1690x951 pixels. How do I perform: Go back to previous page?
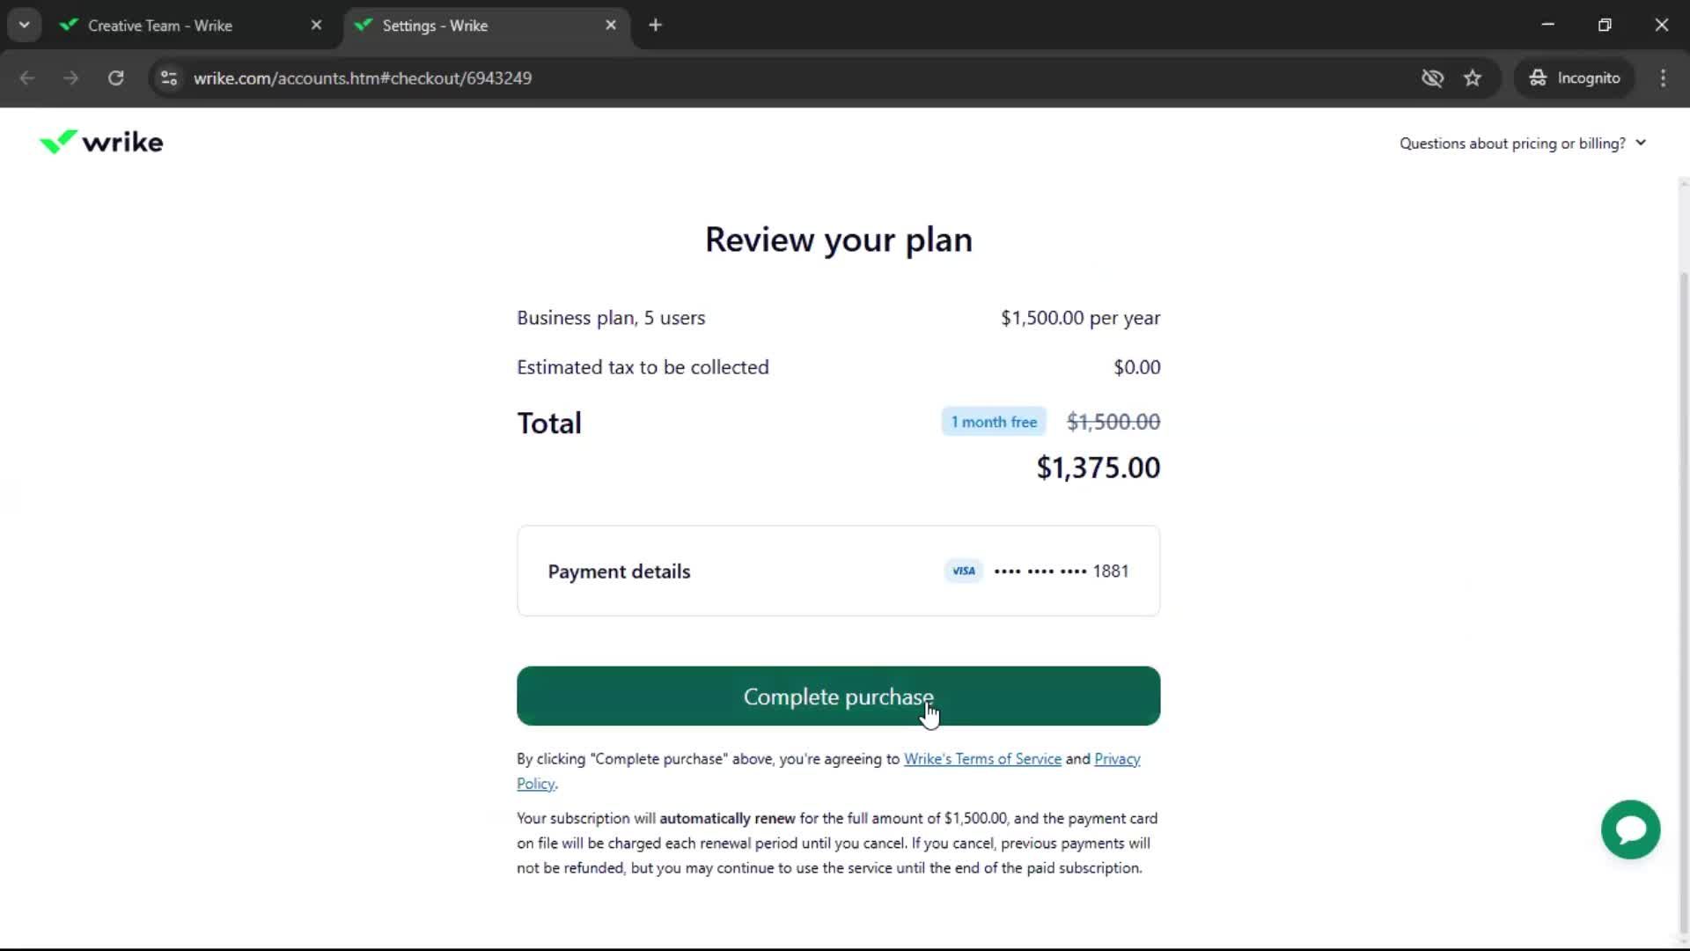tap(27, 77)
